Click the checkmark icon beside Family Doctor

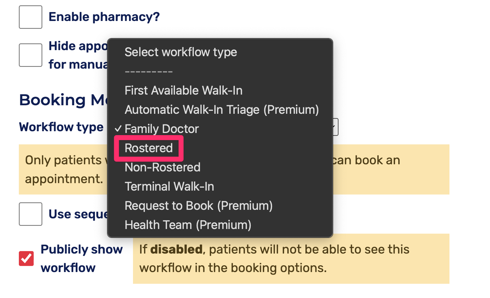pyautogui.click(x=118, y=129)
